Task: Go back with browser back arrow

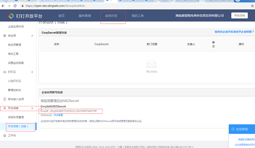Action: click(x=3, y=6)
